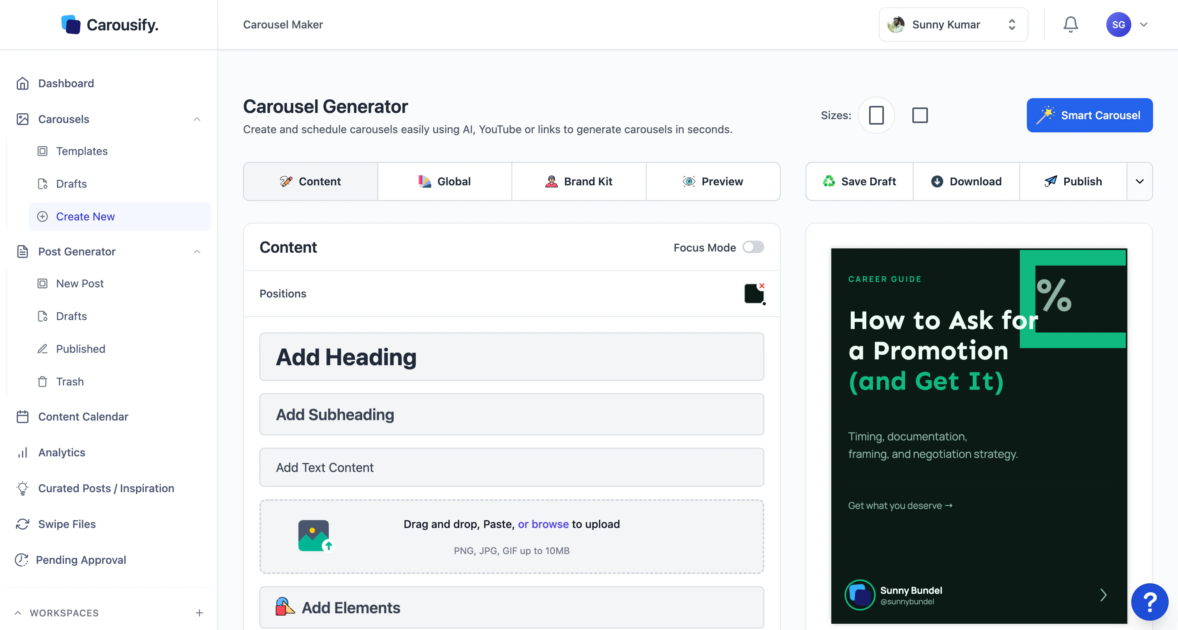Toggle Focus Mode switch
This screenshot has height=630, width=1178.
[x=753, y=247]
